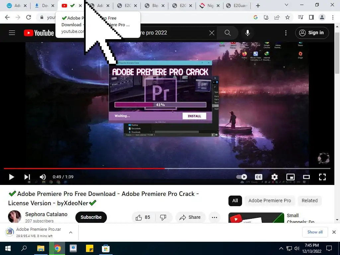Open notification center

click(x=329, y=248)
